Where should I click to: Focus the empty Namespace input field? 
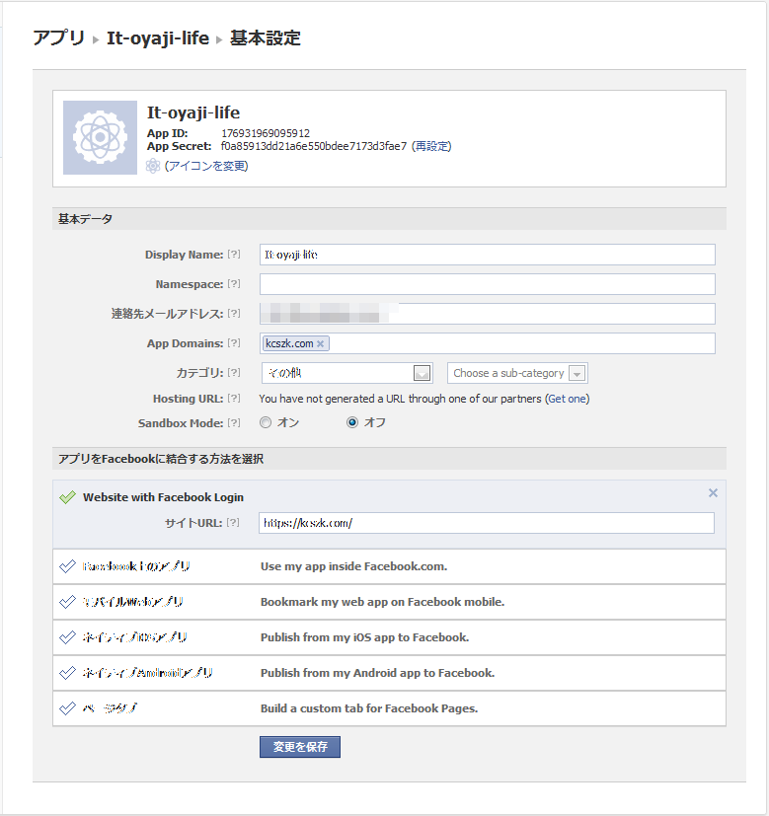[488, 284]
